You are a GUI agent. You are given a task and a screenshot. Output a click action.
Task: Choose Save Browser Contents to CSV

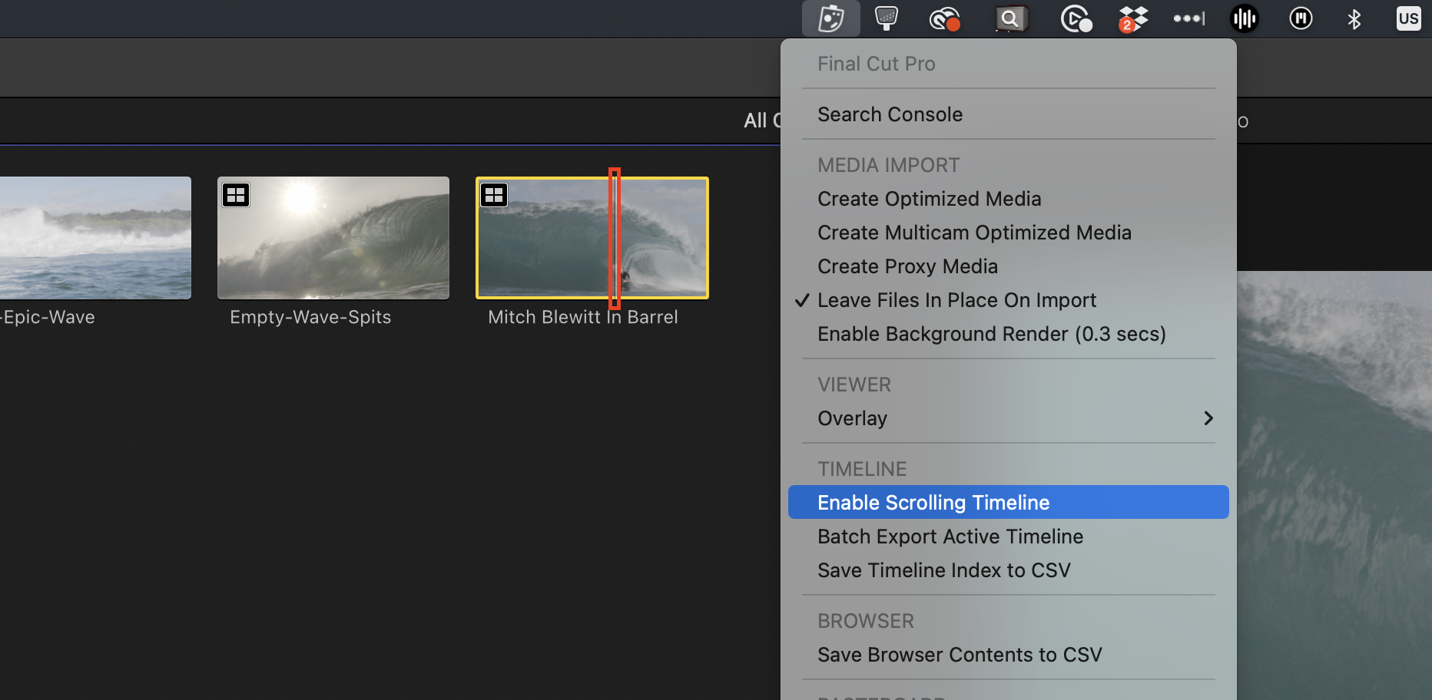1009,655
